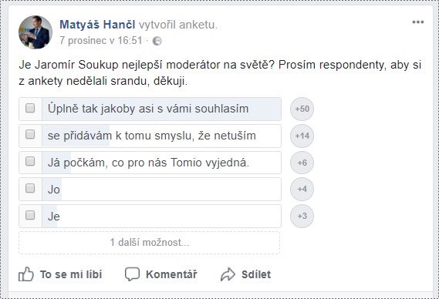
Task: Click the thumbs-up like icon
Action: [26, 274]
